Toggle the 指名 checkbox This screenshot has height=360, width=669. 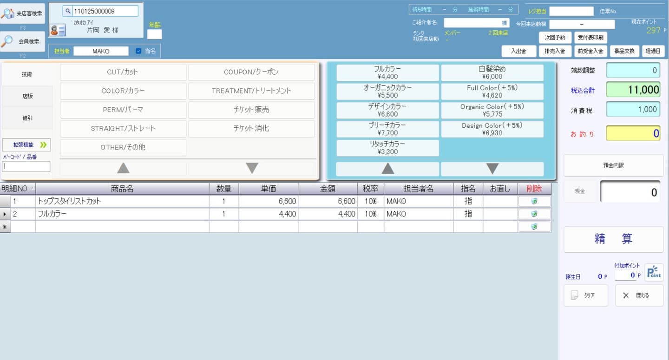pos(138,51)
